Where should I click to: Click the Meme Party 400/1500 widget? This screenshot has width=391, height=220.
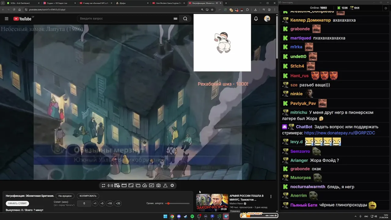click(259, 215)
